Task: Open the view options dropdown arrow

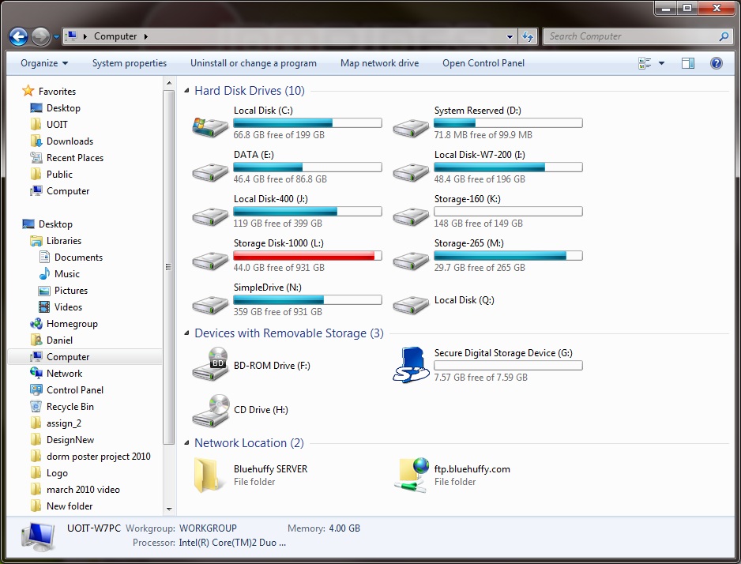Action: (661, 63)
